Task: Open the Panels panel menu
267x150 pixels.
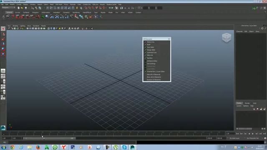Action: point(43,26)
